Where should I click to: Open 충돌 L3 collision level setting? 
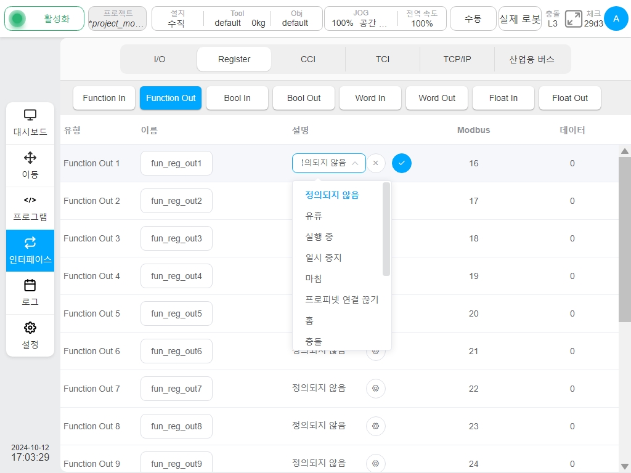pyautogui.click(x=553, y=18)
